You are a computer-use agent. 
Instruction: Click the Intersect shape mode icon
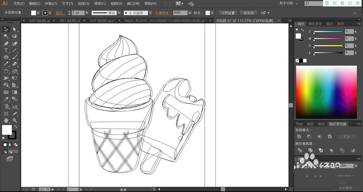pyautogui.click(x=319, y=136)
